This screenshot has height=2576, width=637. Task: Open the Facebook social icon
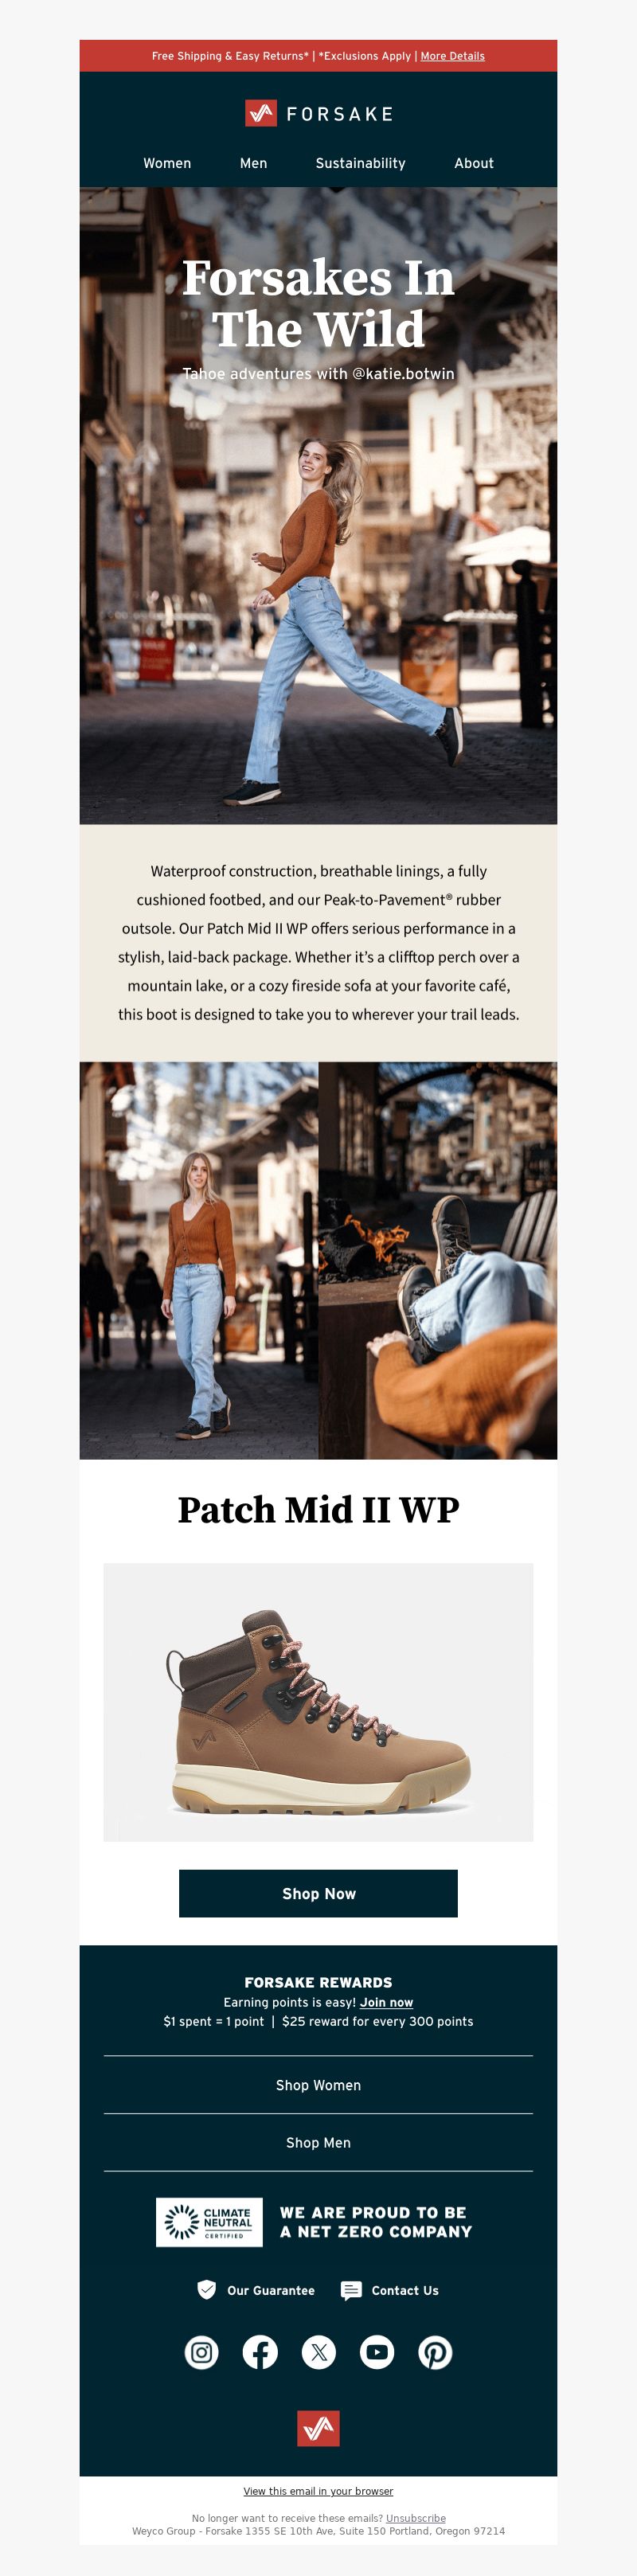click(x=260, y=2352)
